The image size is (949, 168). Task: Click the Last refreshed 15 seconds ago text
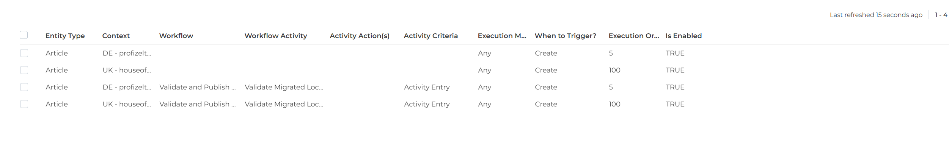876,15
